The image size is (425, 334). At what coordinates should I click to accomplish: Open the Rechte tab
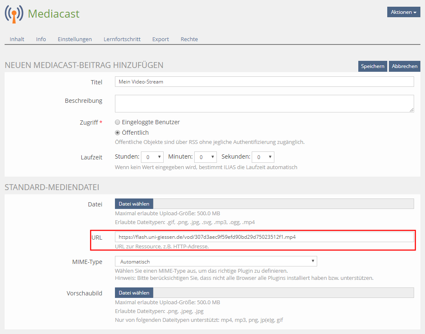[x=189, y=39]
